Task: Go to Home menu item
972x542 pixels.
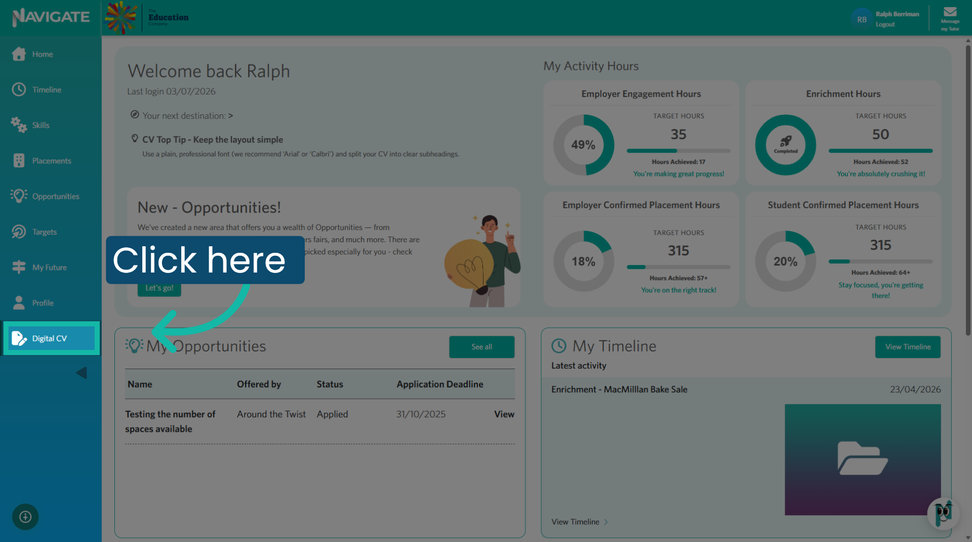Action: click(43, 54)
